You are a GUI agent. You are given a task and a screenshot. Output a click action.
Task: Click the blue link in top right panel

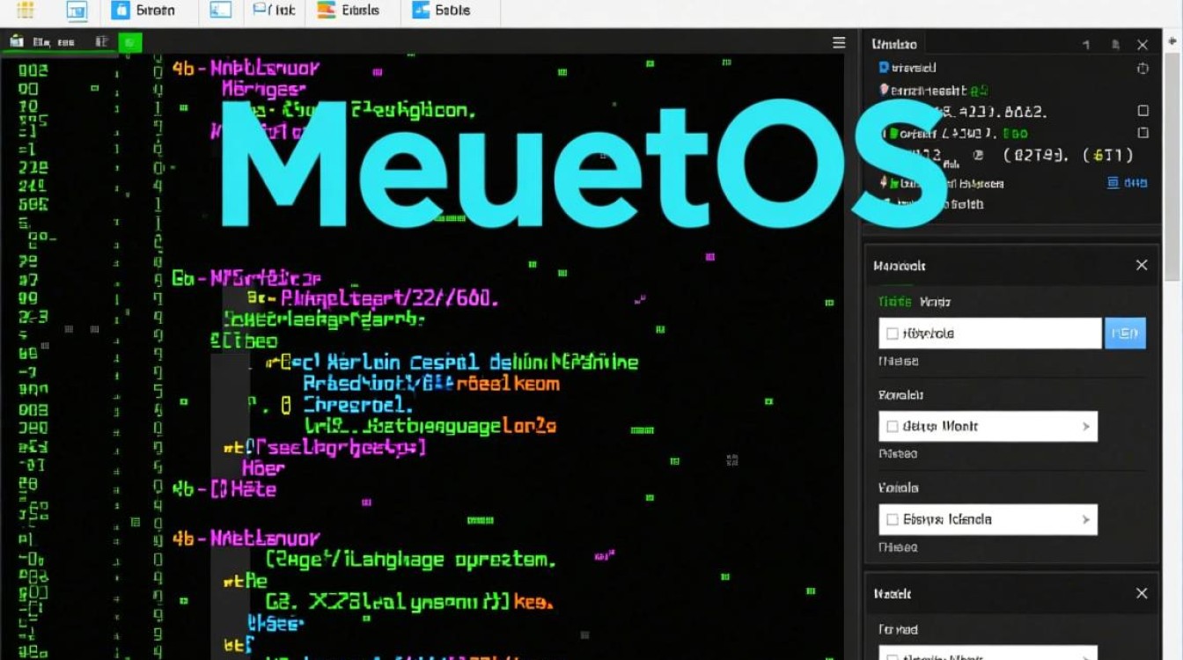click(x=1127, y=183)
